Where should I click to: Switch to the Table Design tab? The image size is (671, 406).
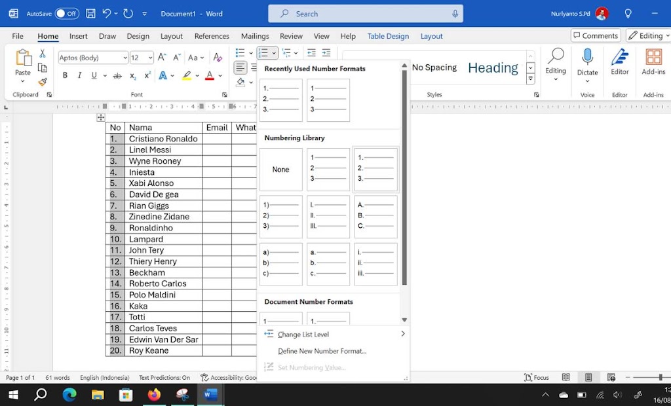coord(388,37)
